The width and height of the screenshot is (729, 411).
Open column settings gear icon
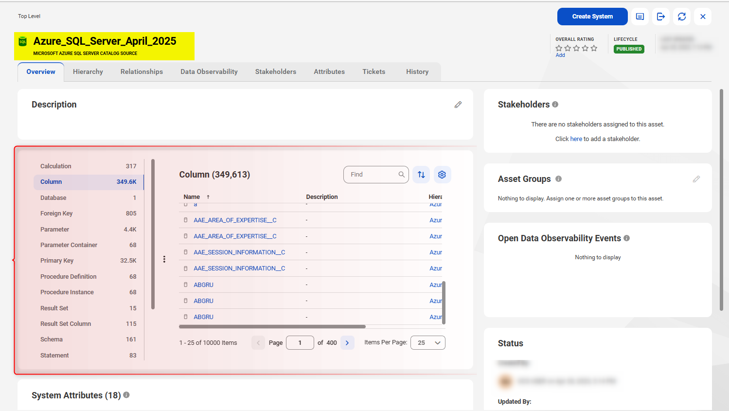coord(442,175)
